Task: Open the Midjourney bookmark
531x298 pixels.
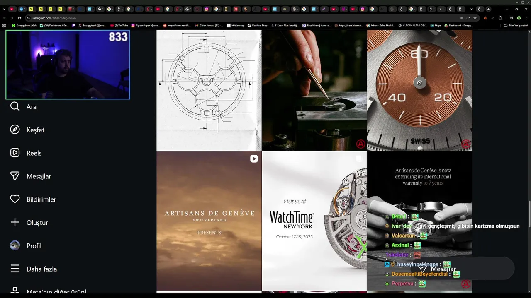Action: click(236, 26)
